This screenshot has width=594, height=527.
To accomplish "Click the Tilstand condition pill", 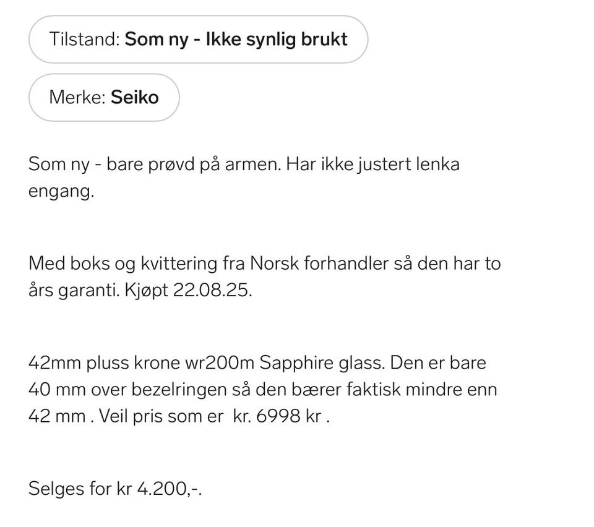I will coord(198,40).
